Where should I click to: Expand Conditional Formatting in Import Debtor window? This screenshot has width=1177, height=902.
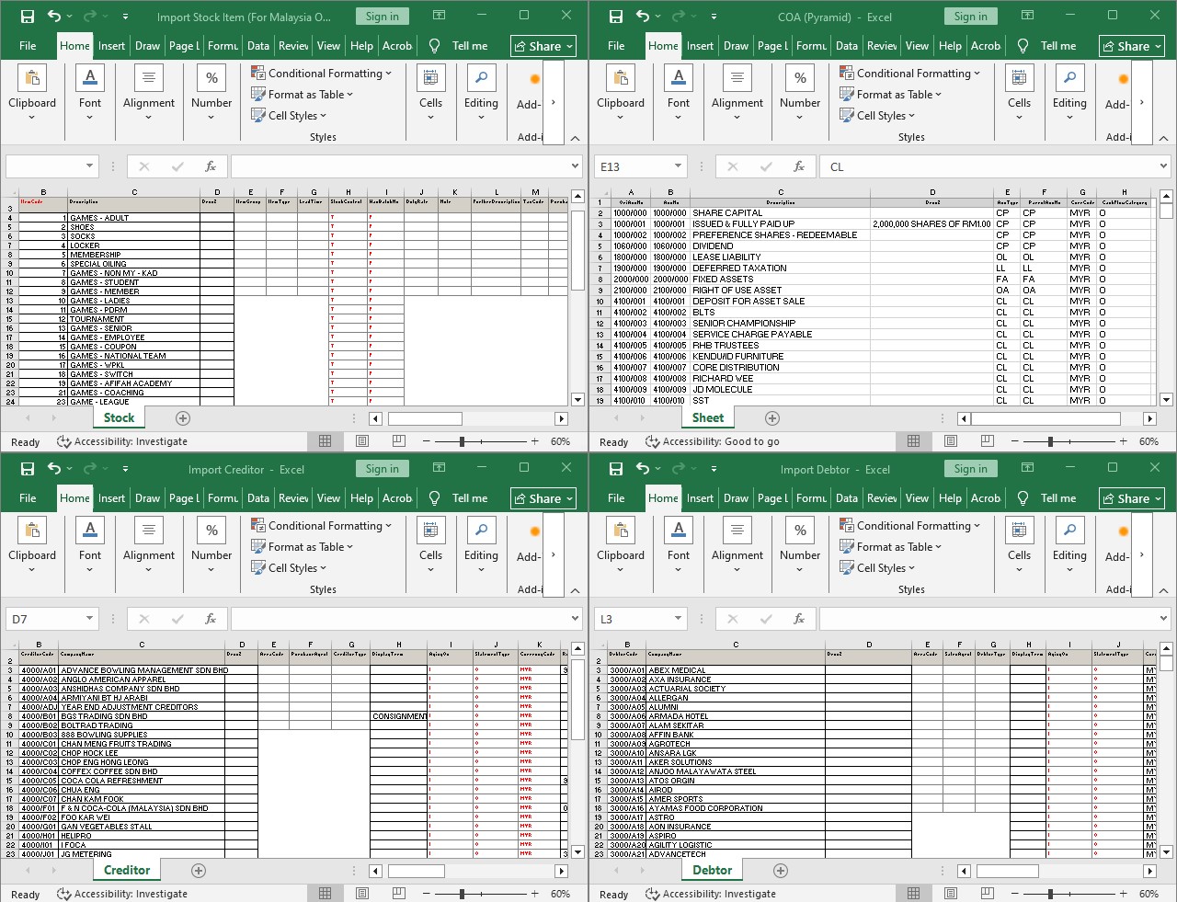pos(909,526)
